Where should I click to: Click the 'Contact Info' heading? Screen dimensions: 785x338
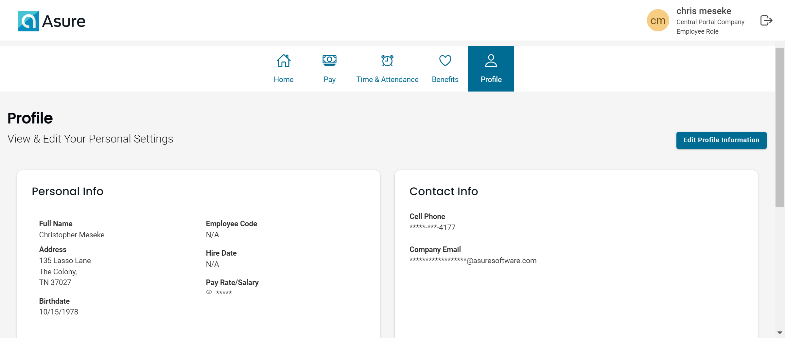[444, 191]
